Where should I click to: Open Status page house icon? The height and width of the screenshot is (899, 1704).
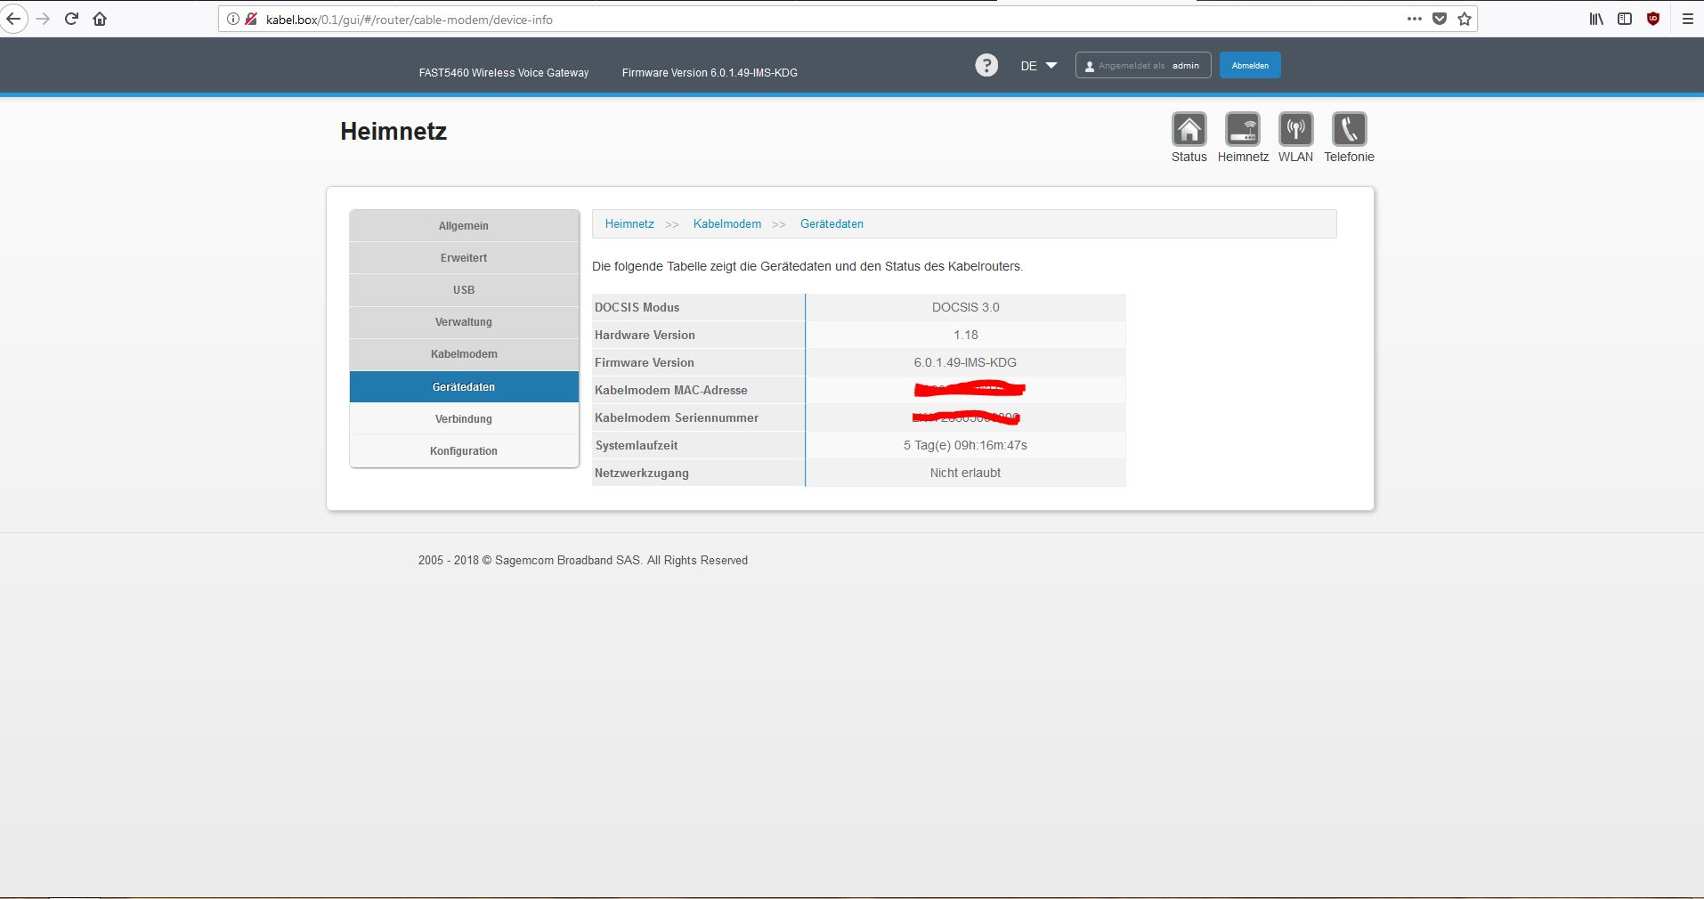tap(1189, 129)
